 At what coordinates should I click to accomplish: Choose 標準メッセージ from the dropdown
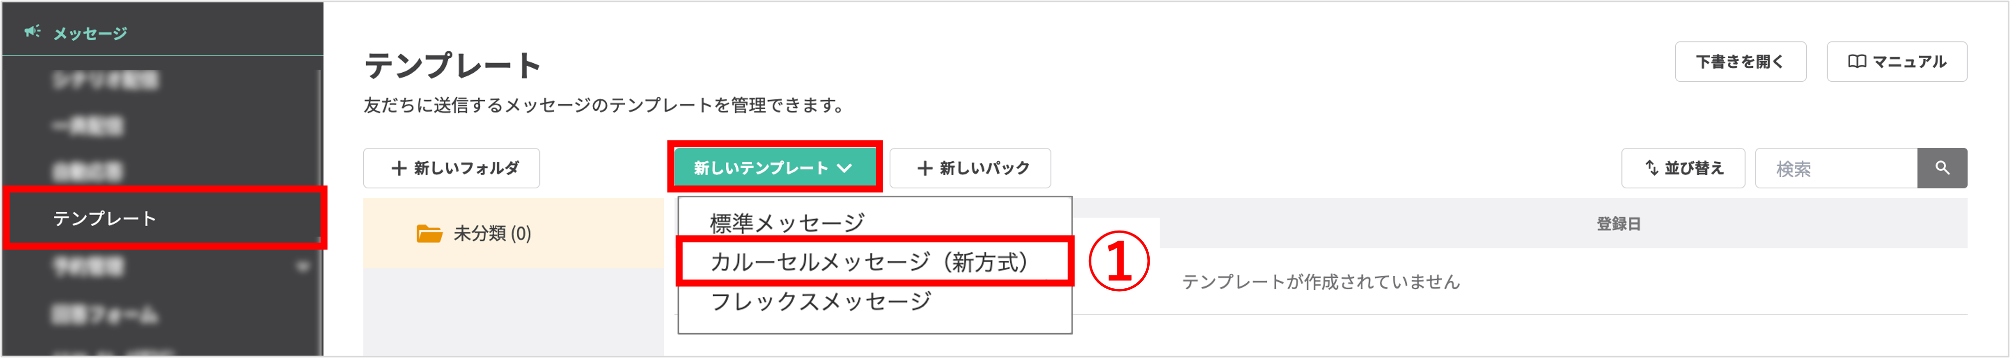point(787,222)
